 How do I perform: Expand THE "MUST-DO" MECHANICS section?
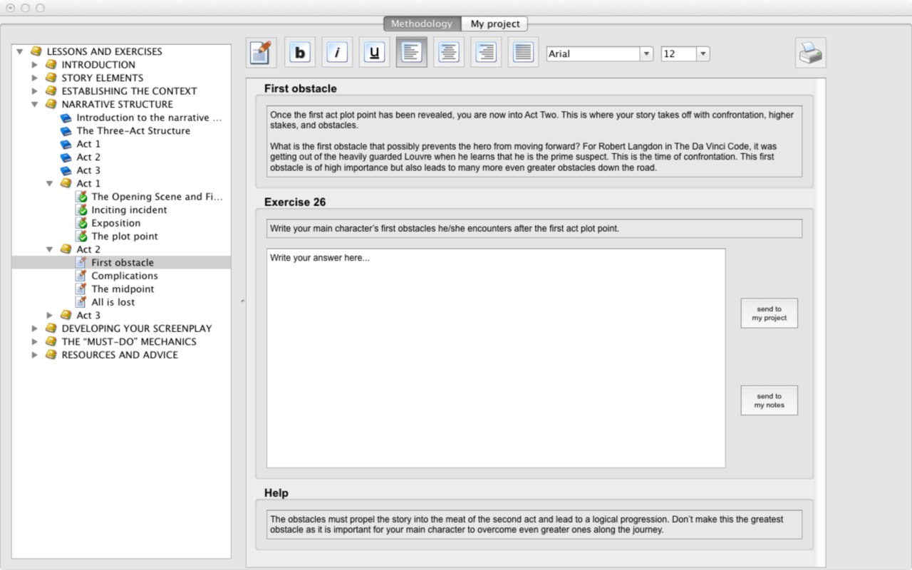click(x=35, y=341)
